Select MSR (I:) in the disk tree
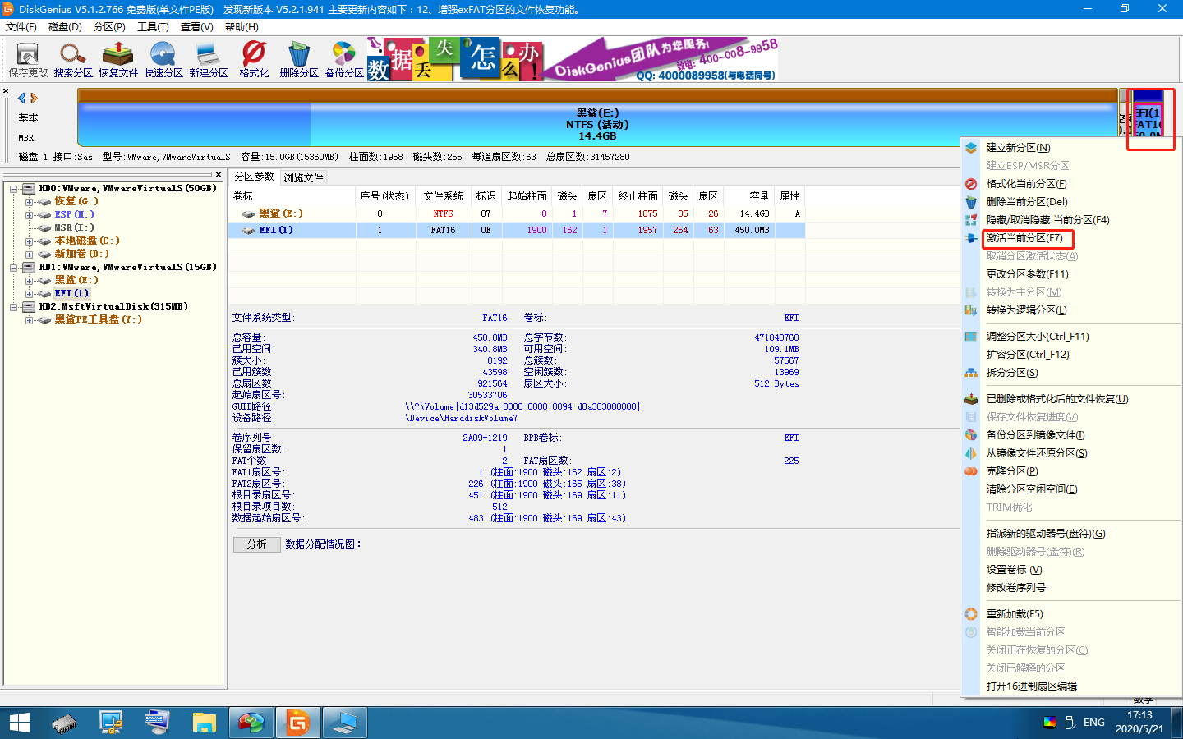 pos(74,227)
